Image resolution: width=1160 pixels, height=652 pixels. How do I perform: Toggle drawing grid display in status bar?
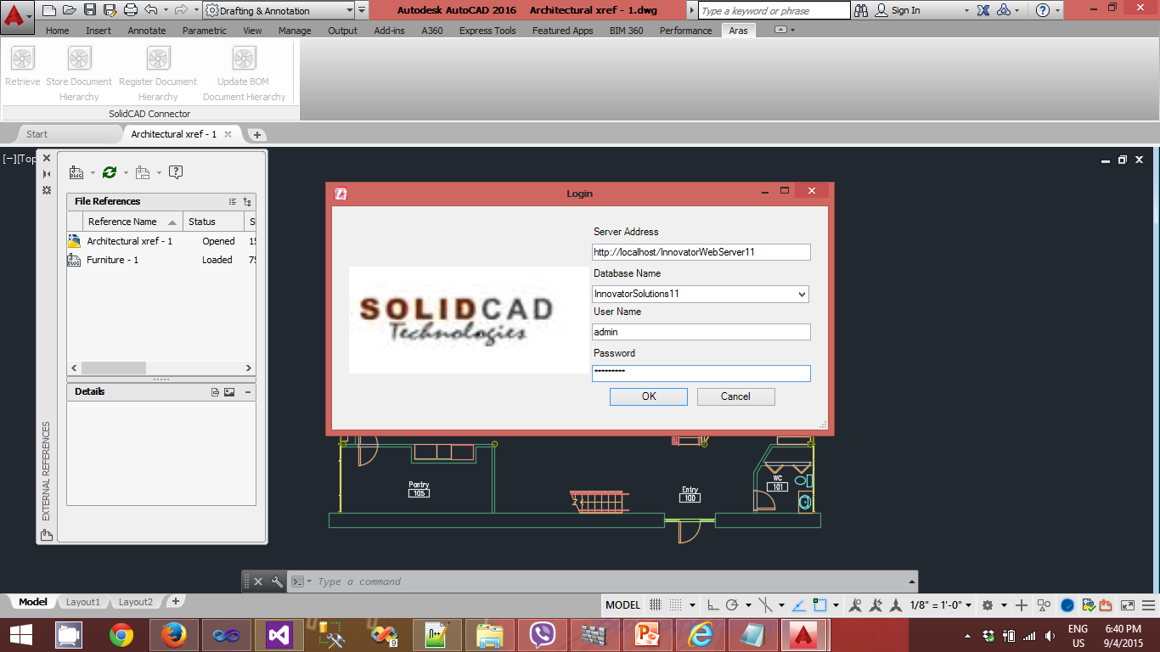[656, 605]
